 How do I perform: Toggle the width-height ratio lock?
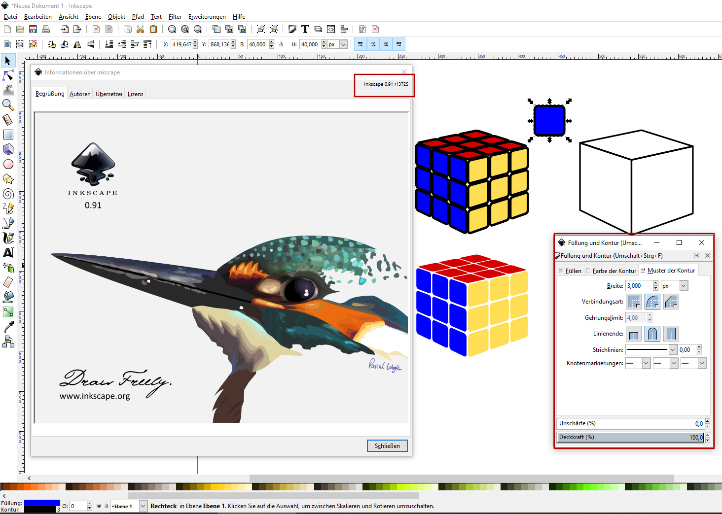(x=281, y=44)
